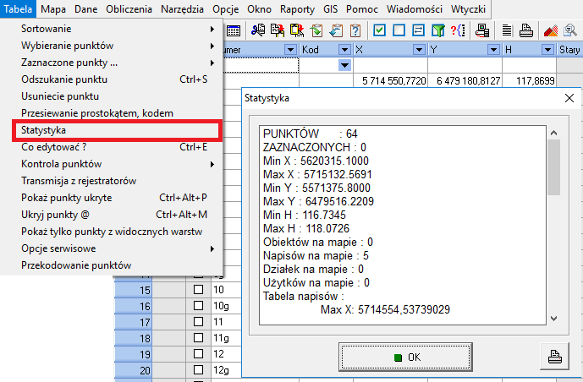This screenshot has height=382, width=583.
Task: Click the Statystyka scroll down arrow
Action: click(553, 318)
